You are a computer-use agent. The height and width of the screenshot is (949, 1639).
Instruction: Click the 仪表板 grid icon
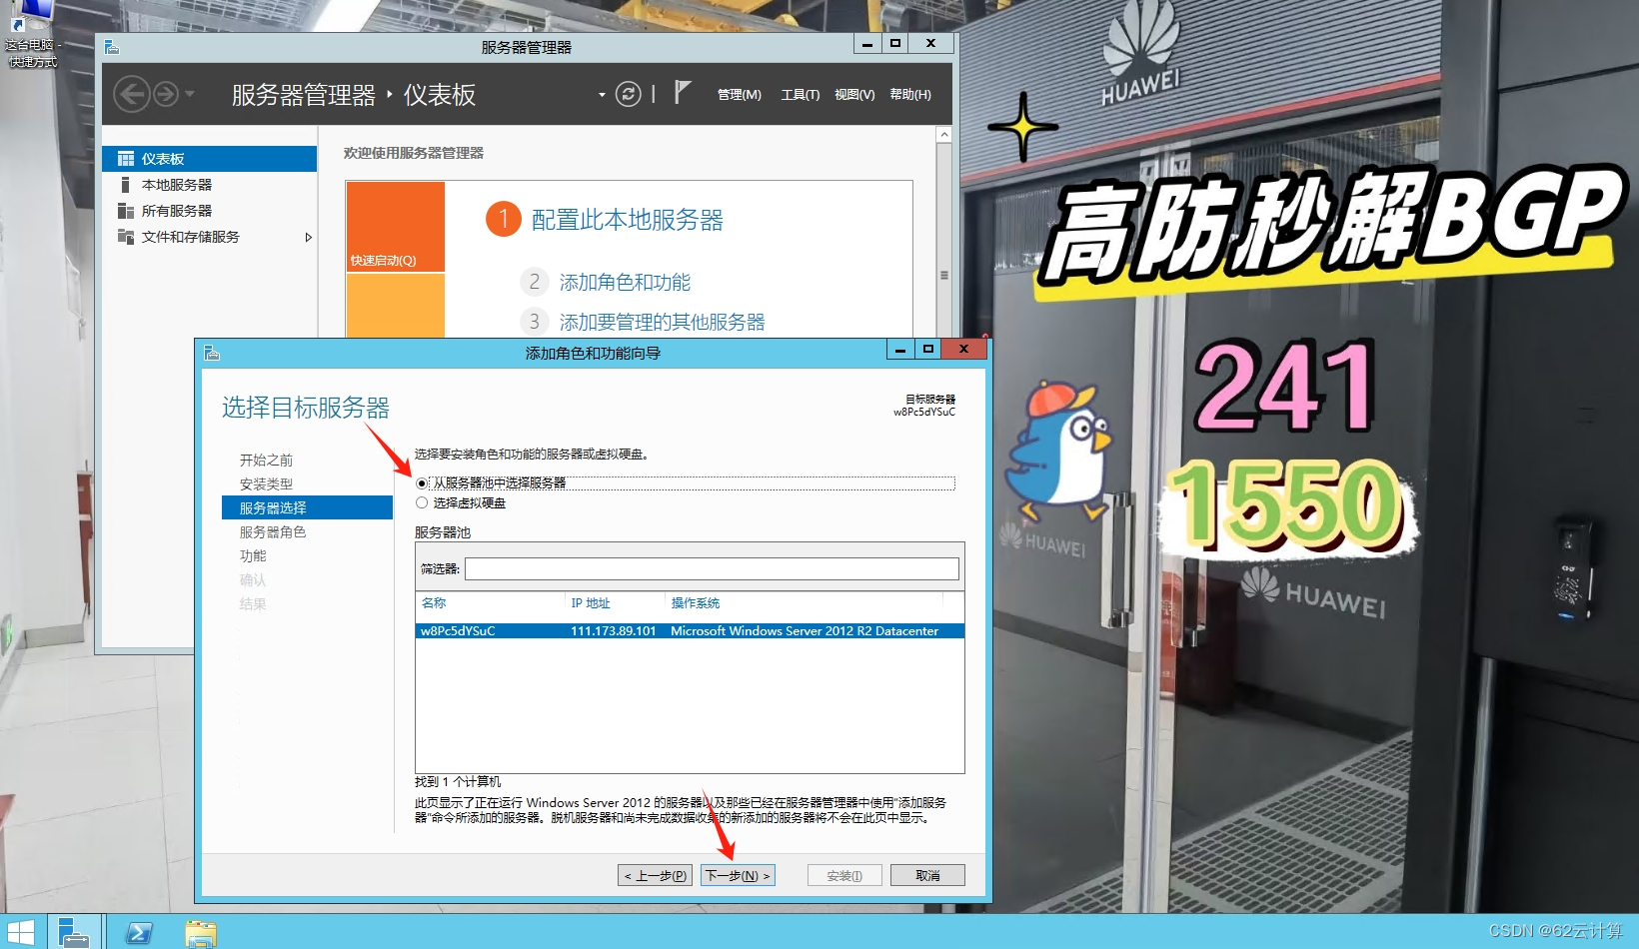tap(126, 159)
